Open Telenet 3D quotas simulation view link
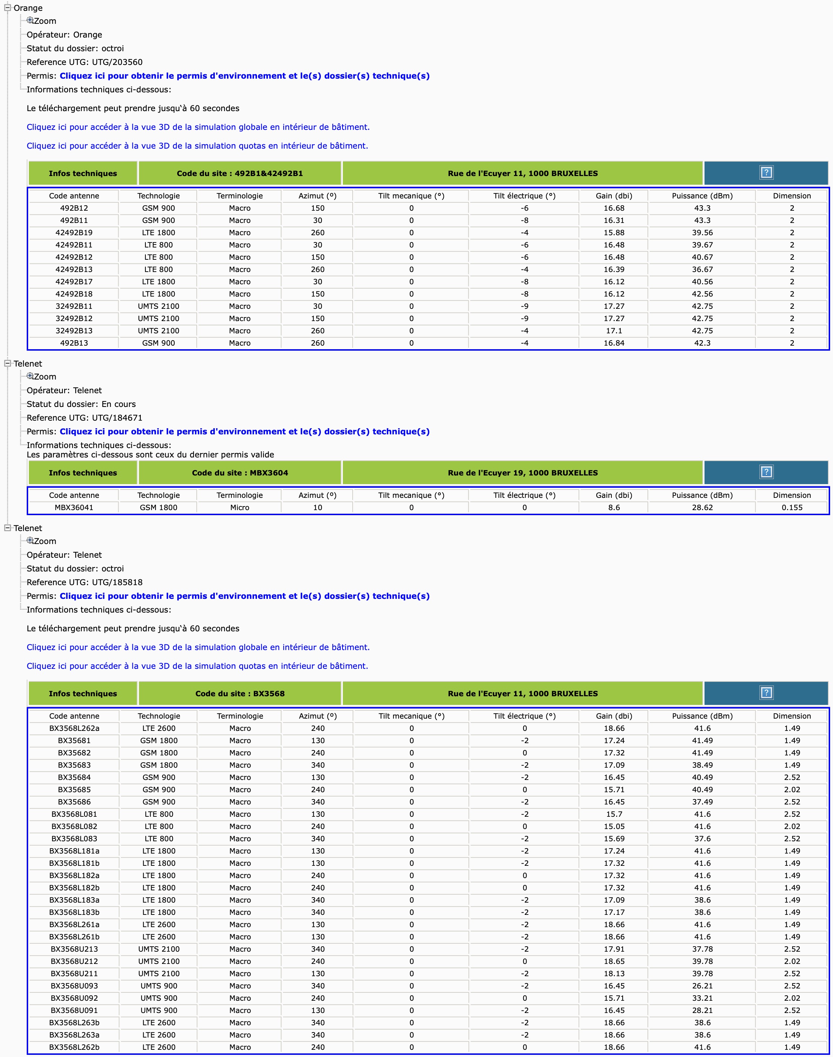 pos(197,666)
